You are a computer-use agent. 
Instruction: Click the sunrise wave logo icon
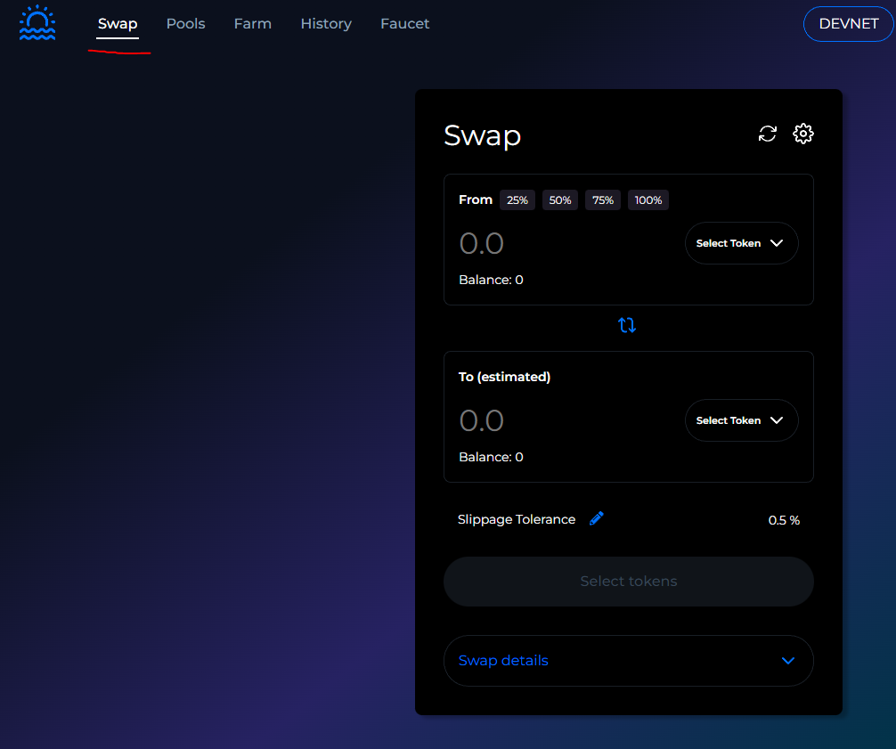point(37,24)
